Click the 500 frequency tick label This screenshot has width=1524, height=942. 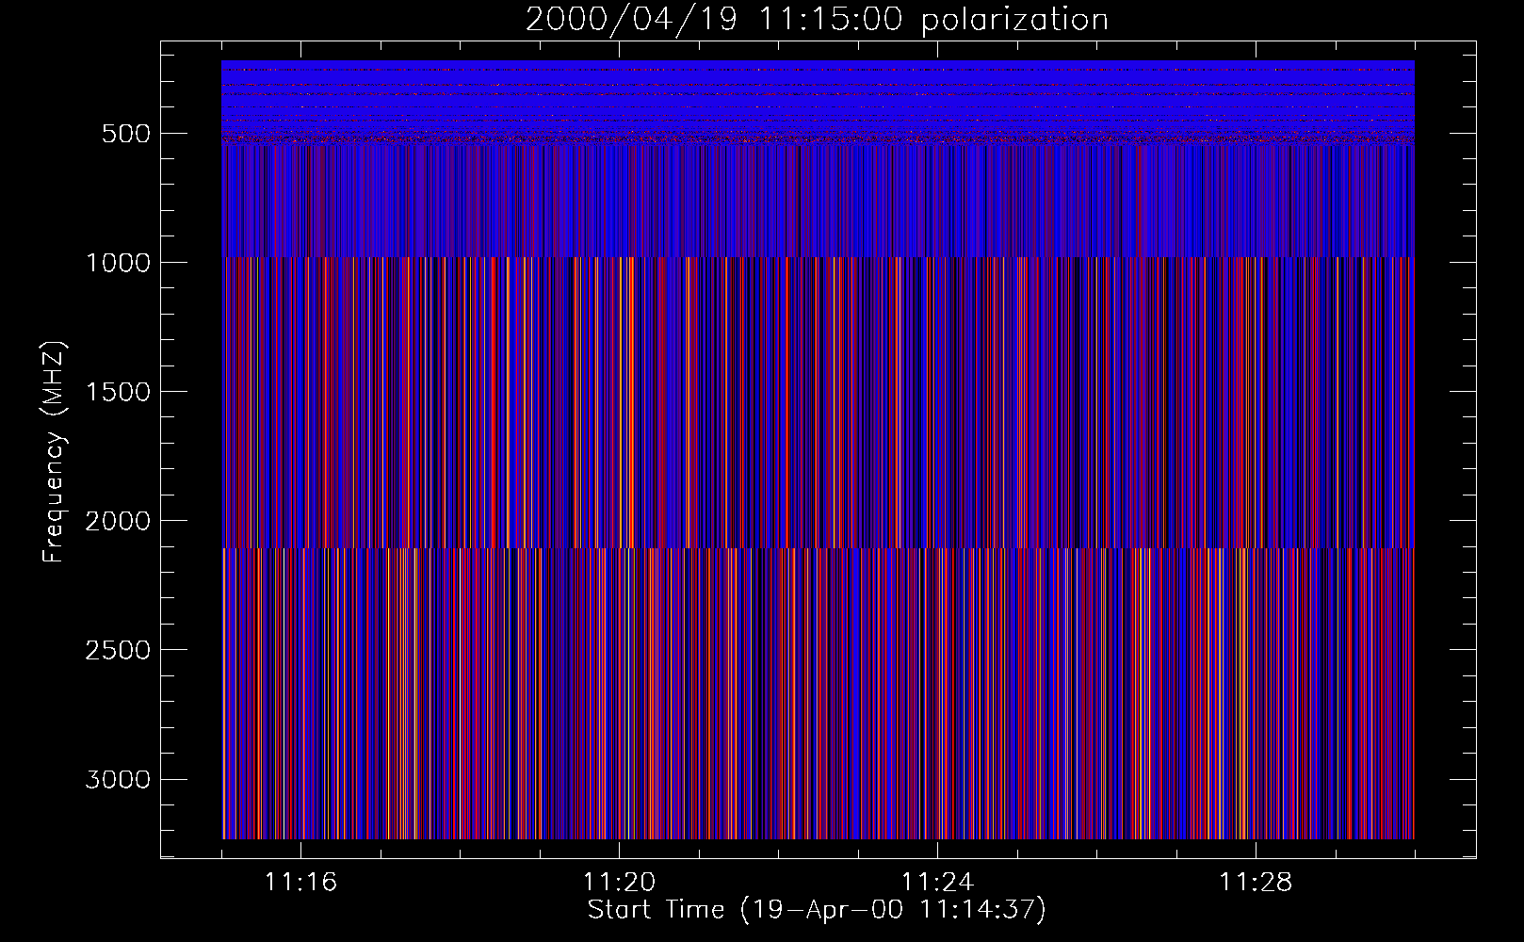click(125, 134)
